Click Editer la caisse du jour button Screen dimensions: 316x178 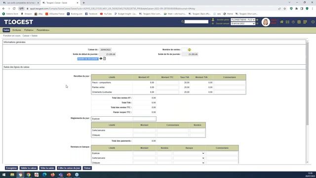pyautogui.click(x=69, y=168)
